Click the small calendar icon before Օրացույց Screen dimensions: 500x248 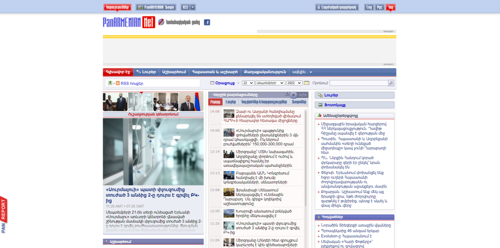212,83
